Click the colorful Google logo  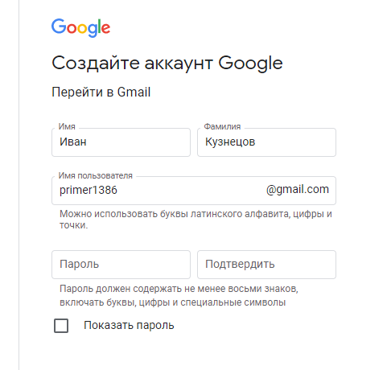[x=80, y=28]
